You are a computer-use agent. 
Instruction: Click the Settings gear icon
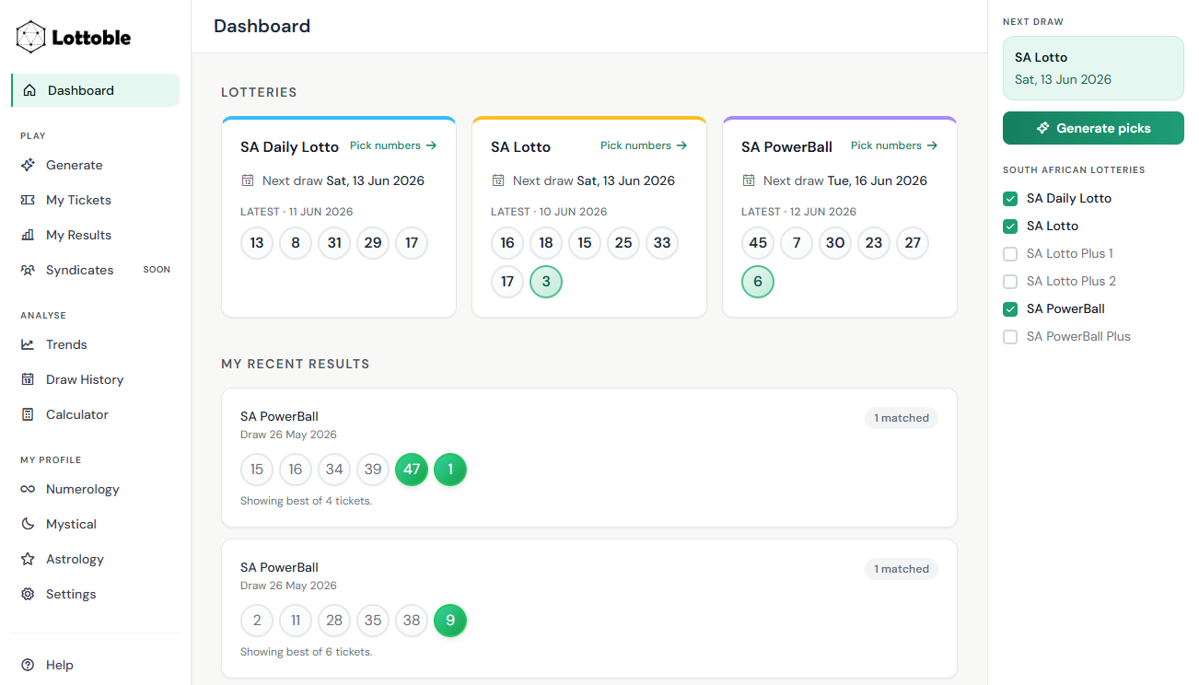click(28, 594)
